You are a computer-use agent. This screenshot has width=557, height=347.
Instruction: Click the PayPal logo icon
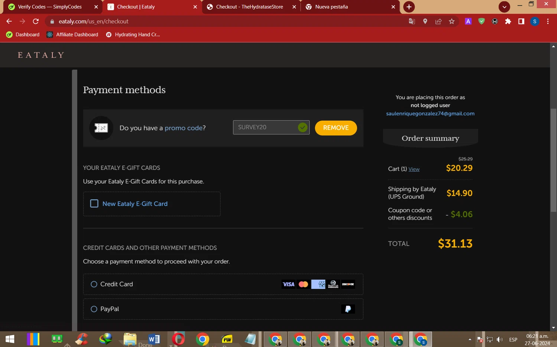(348, 309)
